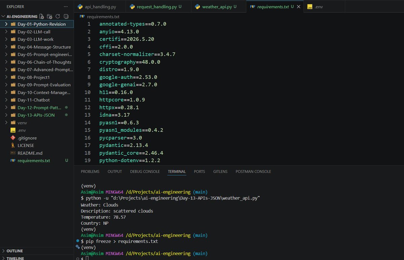Switch to the request_handling.py tab
This screenshot has height=260, width=404.
(x=158, y=7)
